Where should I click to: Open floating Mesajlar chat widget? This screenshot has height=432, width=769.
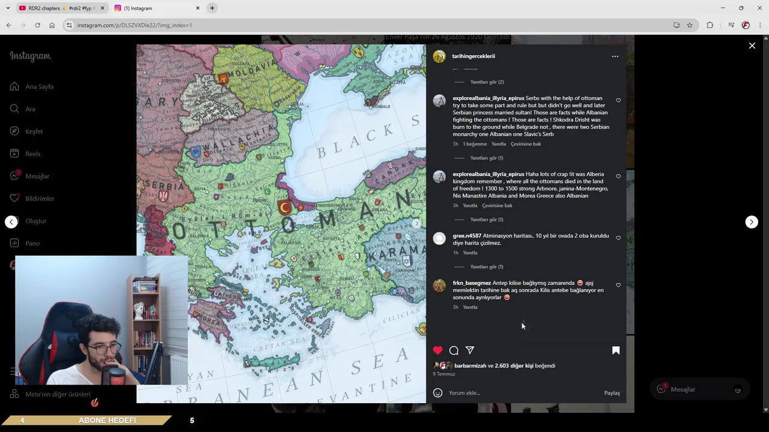(699, 389)
